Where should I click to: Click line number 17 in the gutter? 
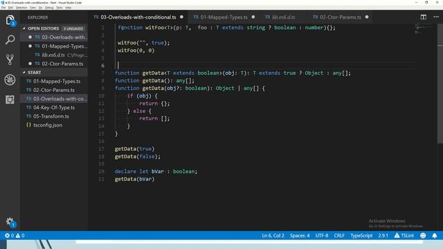[x=101, y=149]
